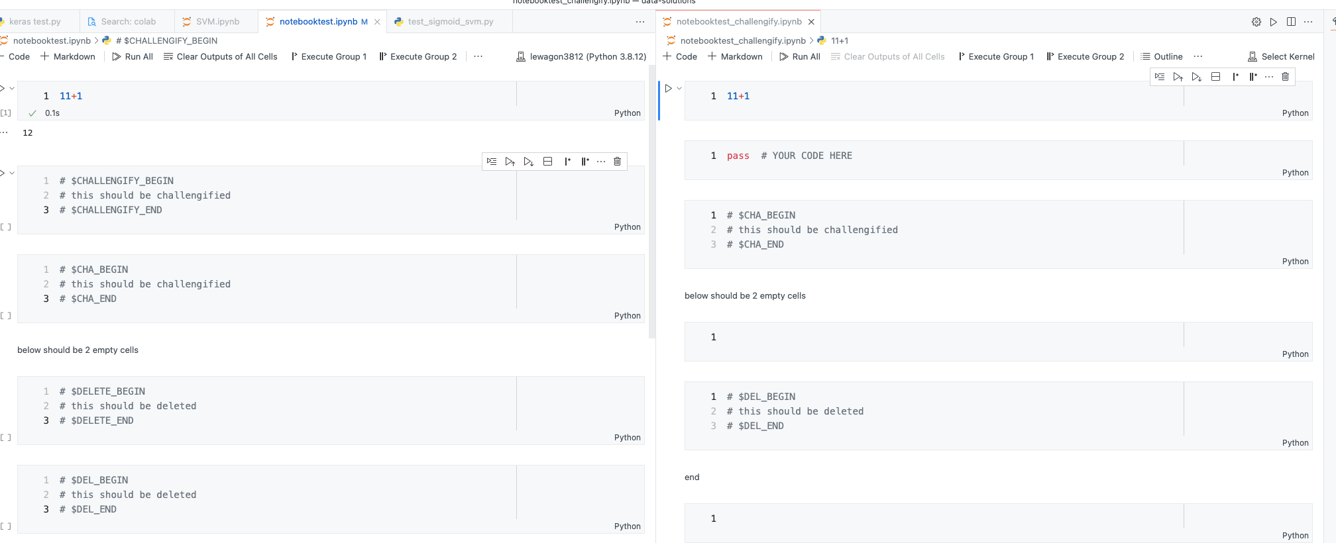Toggle the Outline view in right notebook
1336x543 pixels.
pyautogui.click(x=1161, y=57)
